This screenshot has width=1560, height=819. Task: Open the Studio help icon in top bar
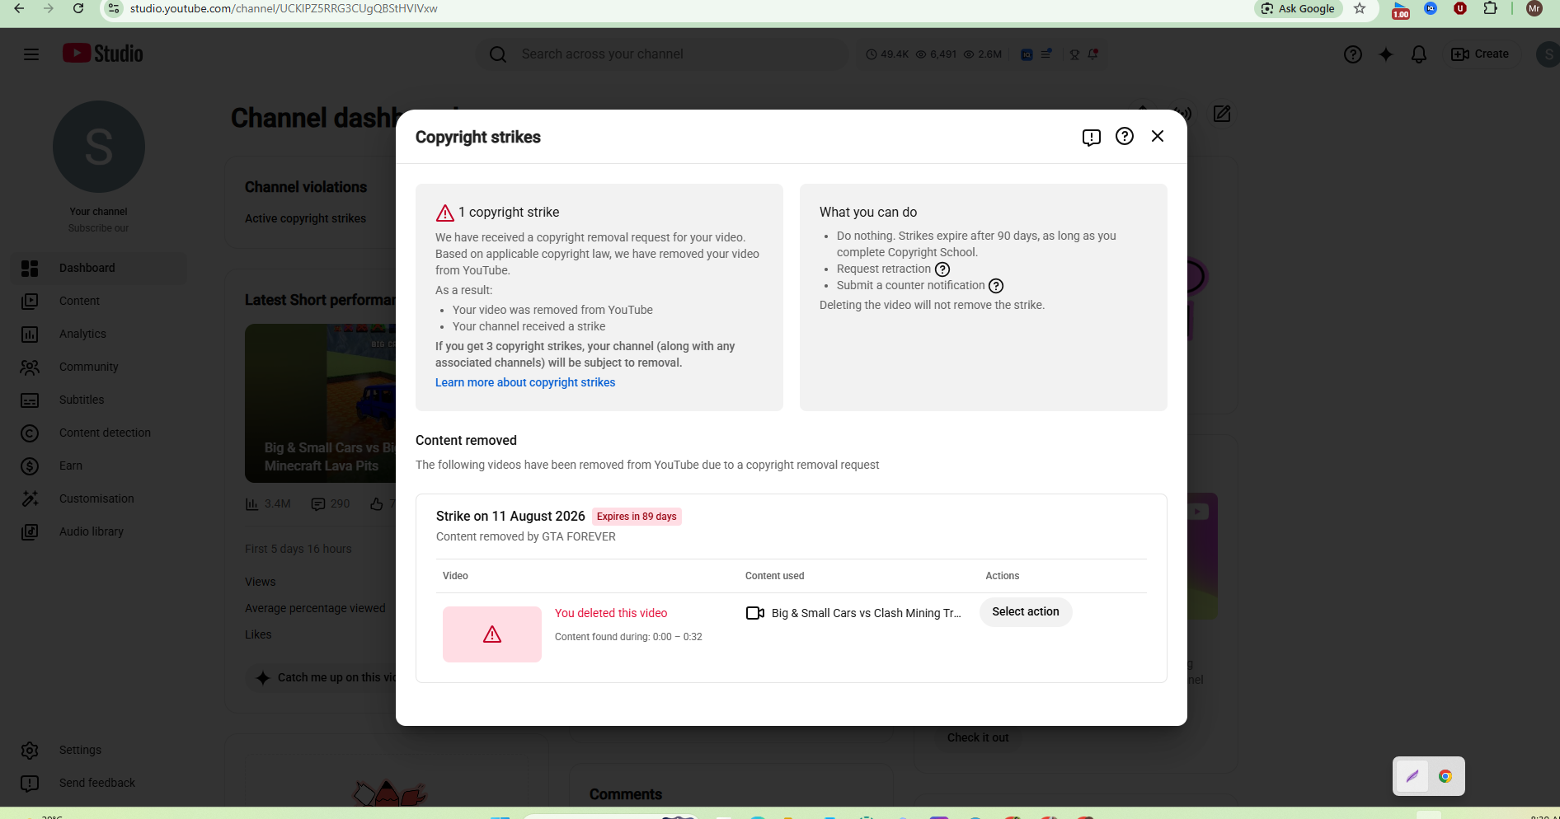coord(1353,54)
